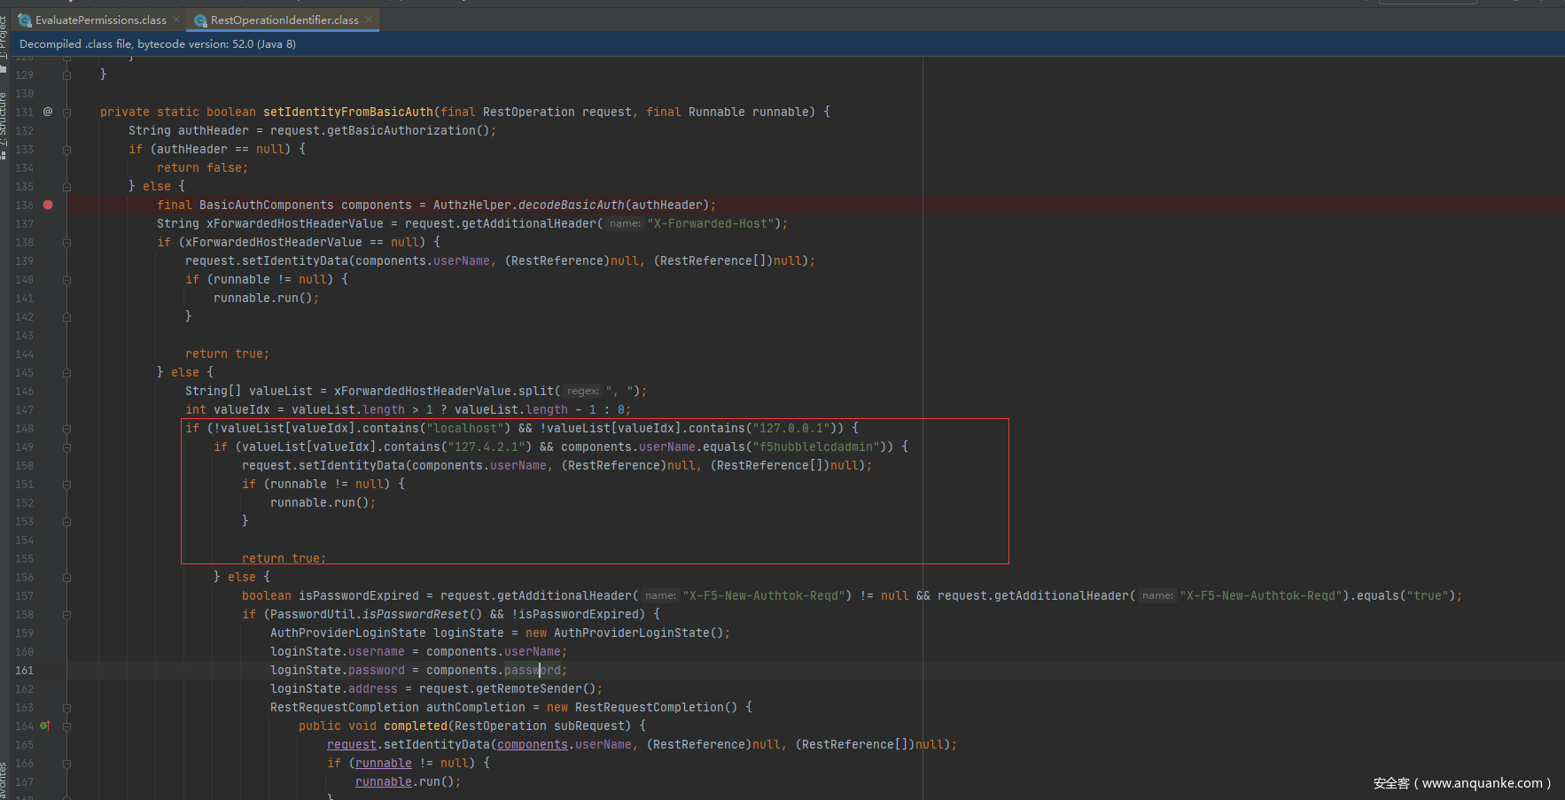1565x800 pixels.
Task: Click underlined runnable reference on line 167
Action: click(383, 782)
